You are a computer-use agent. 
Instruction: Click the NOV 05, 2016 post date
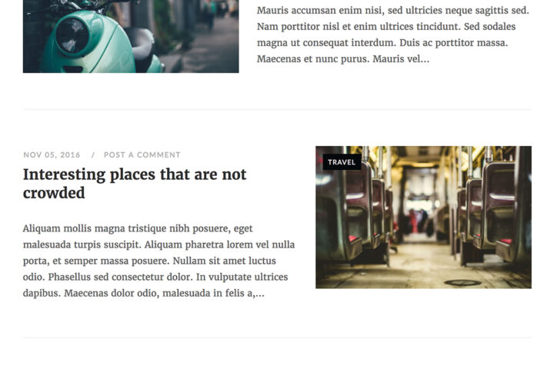coord(52,155)
